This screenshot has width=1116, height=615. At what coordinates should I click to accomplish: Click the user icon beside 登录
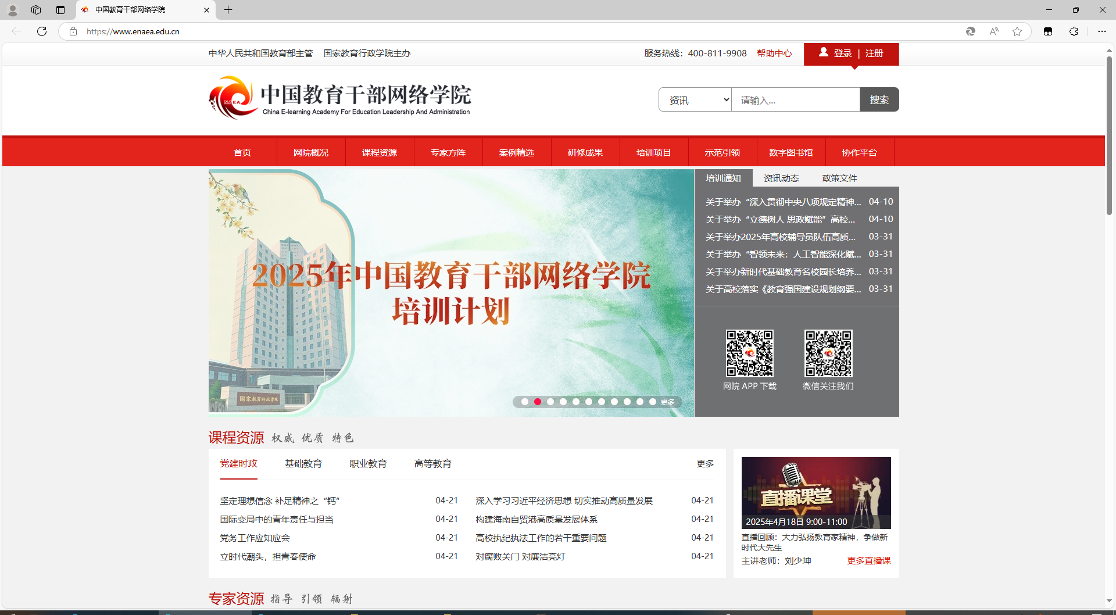(x=823, y=52)
